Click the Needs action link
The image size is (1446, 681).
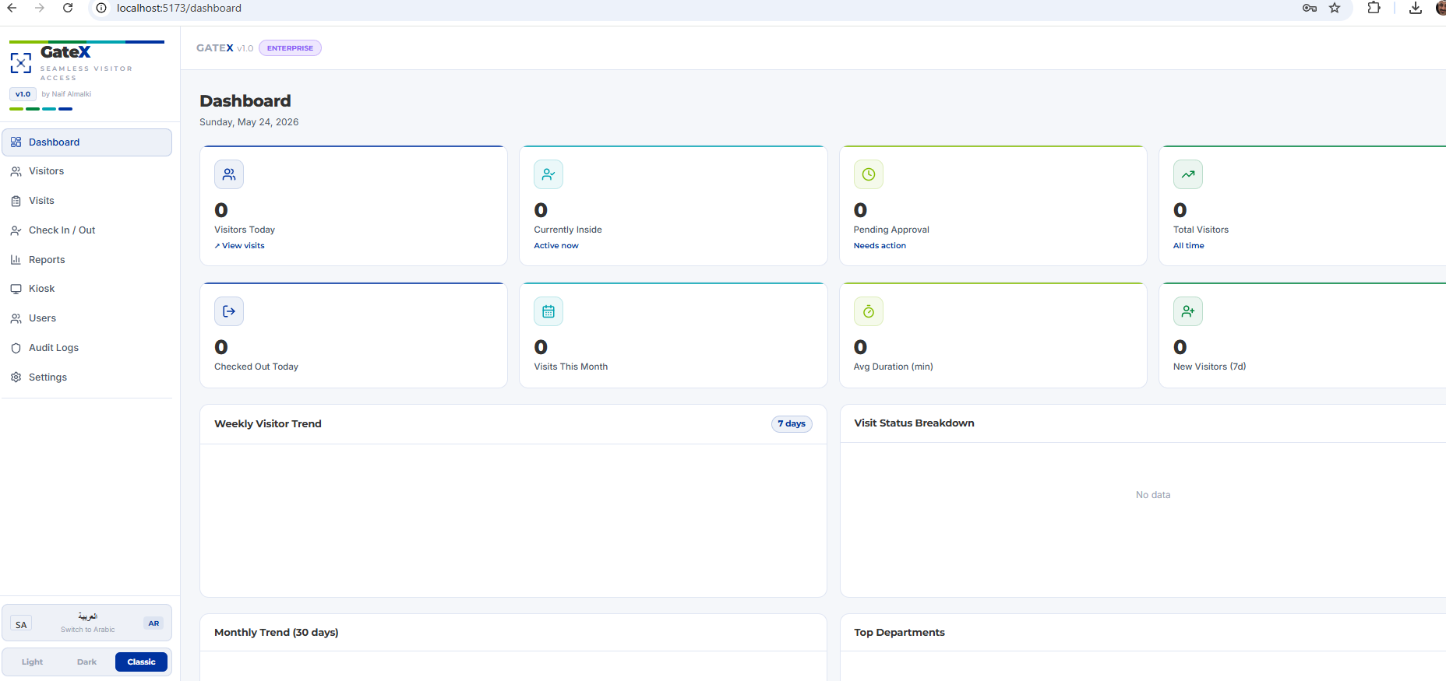pos(880,246)
